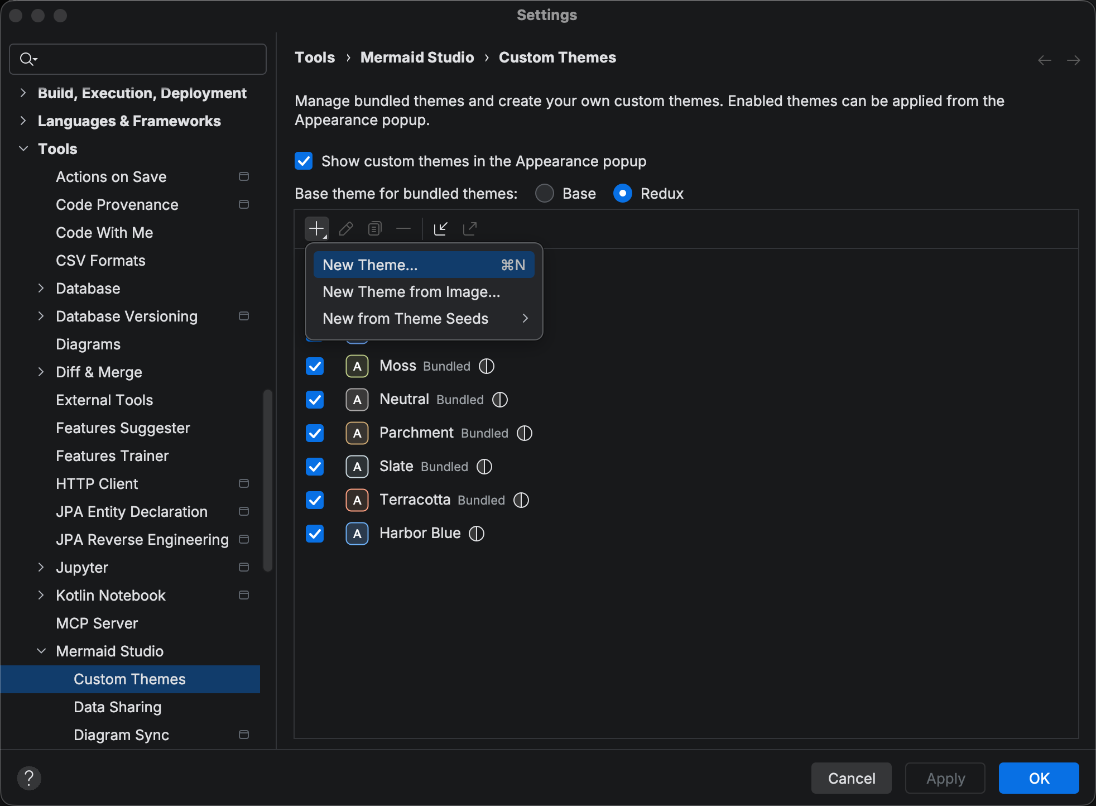Expand the Jupyter tree node
This screenshot has width=1096, height=806.
41,567
